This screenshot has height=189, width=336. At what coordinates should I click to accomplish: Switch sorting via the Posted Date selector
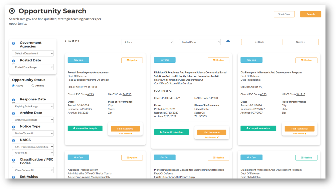[200, 42]
